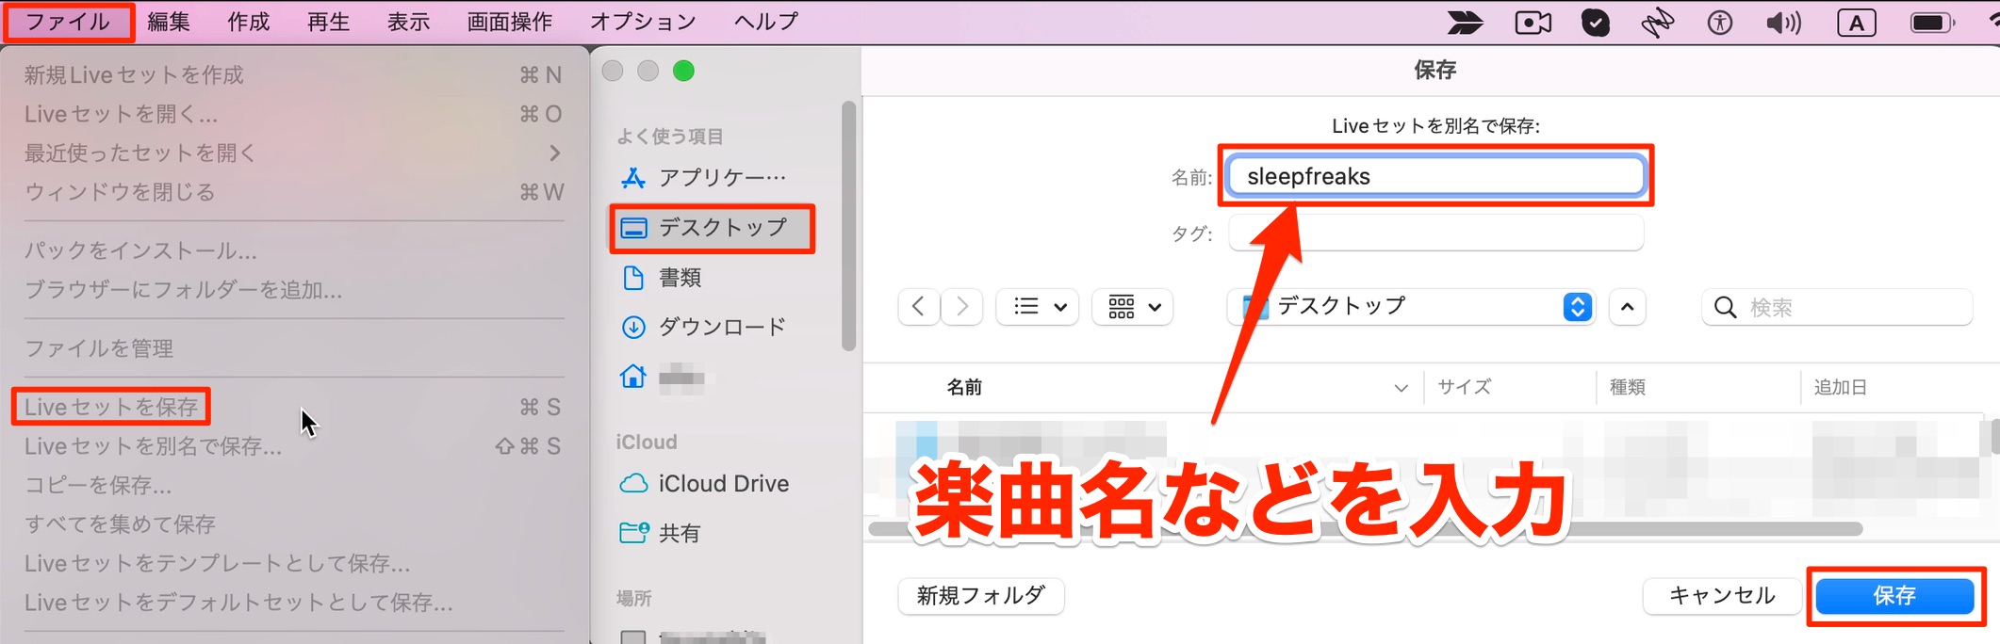
Task: Open the 再生 menu
Action: [329, 22]
